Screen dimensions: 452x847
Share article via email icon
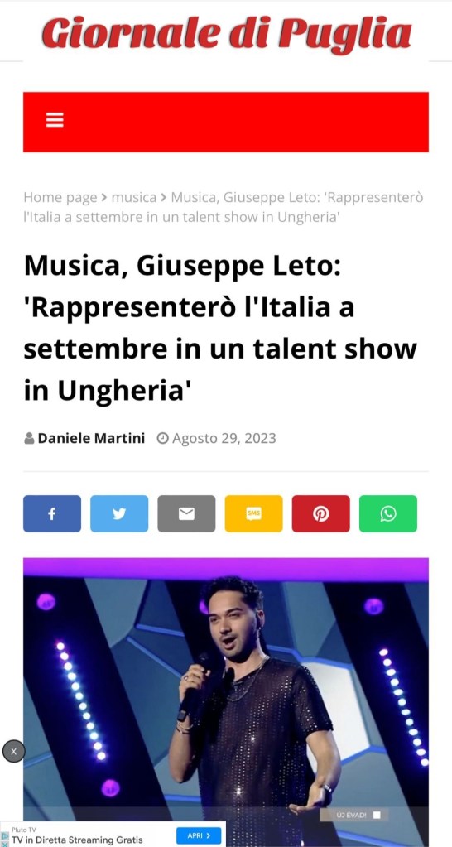point(186,513)
